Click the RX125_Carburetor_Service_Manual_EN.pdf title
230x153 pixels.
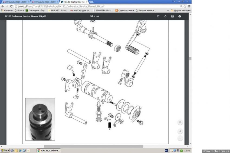click(25, 16)
